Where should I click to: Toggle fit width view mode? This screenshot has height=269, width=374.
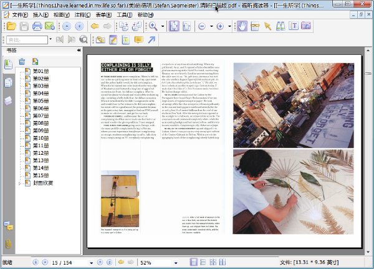click(x=187, y=26)
